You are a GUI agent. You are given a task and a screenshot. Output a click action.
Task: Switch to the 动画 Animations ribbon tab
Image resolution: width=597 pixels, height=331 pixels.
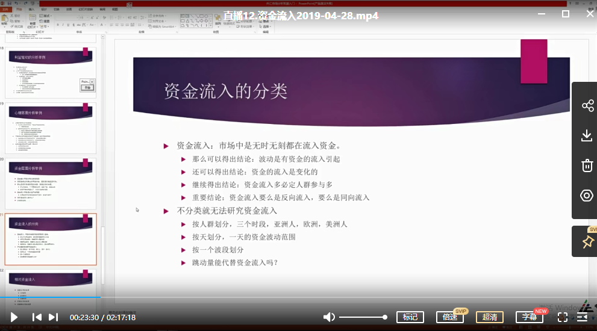[69, 9]
